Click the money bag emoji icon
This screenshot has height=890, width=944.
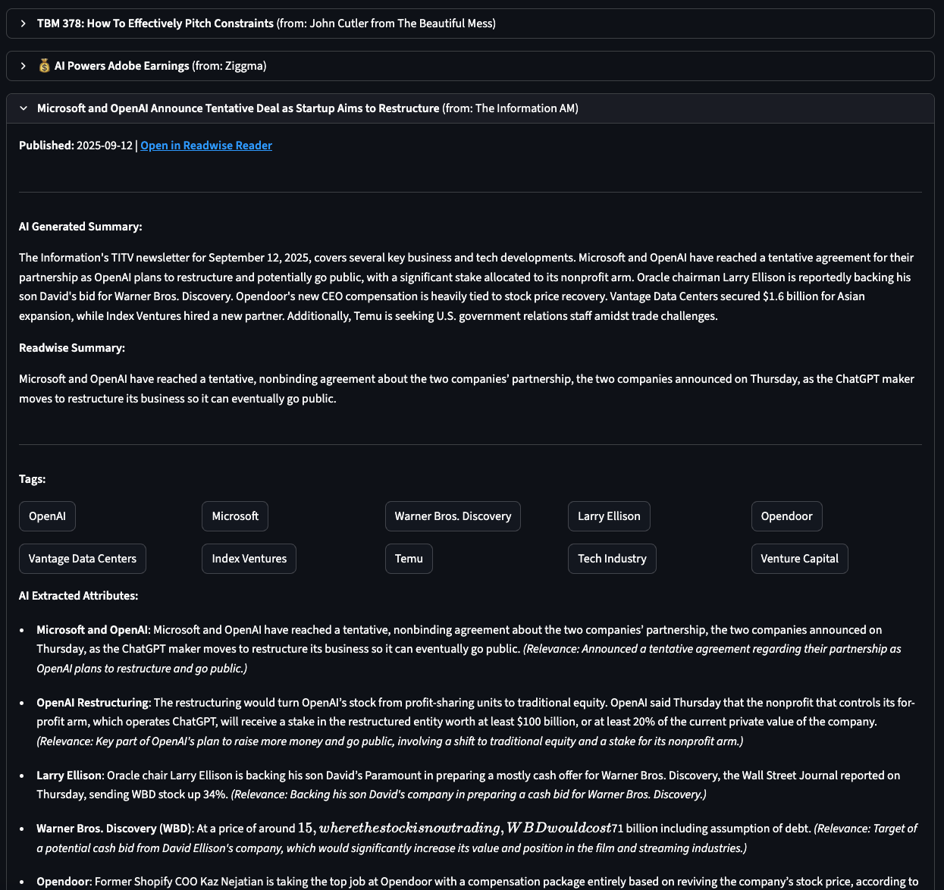(44, 66)
